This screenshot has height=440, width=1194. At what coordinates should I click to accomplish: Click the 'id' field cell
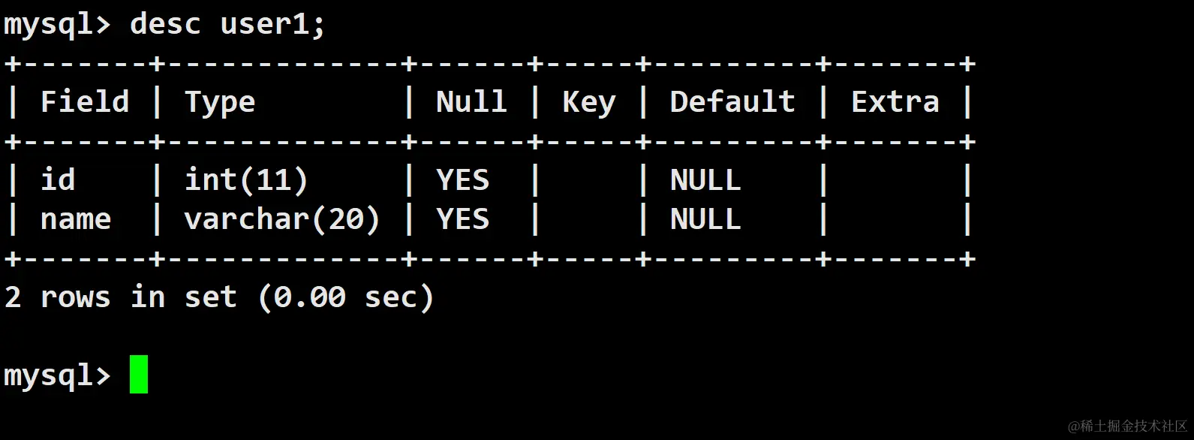pyautogui.click(x=58, y=180)
